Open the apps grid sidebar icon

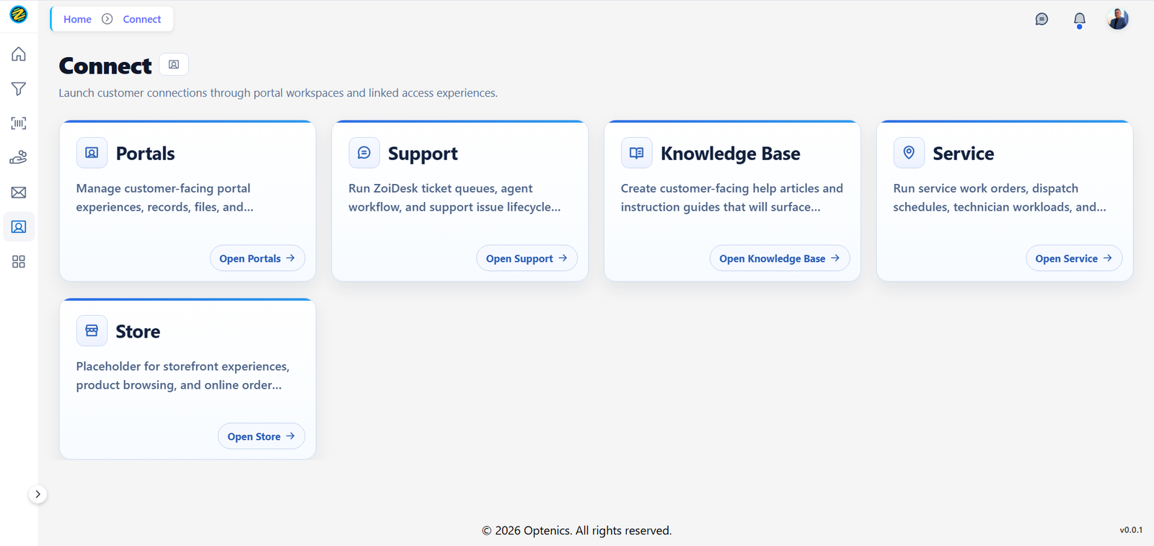point(19,262)
